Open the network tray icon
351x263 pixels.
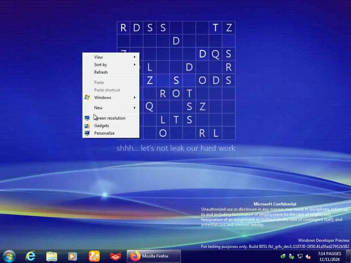click(300, 256)
